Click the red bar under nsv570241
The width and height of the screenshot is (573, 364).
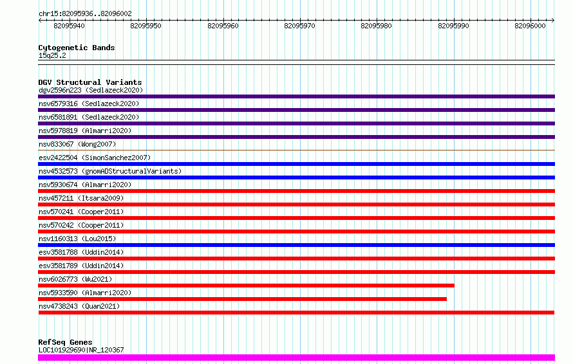[x=296, y=218]
